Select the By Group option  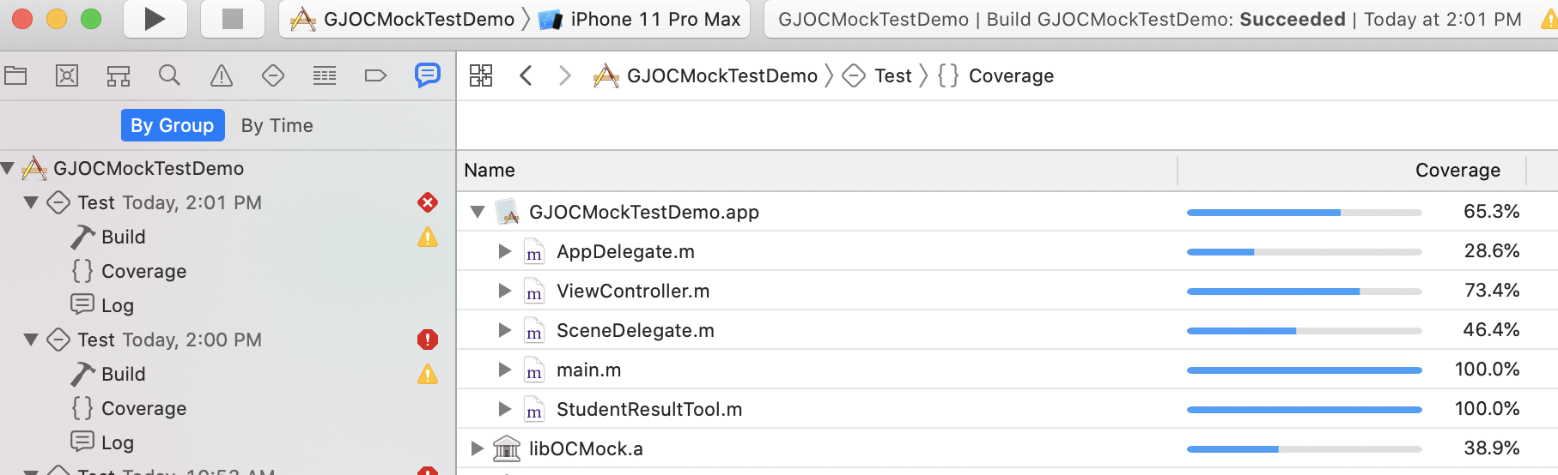[173, 125]
